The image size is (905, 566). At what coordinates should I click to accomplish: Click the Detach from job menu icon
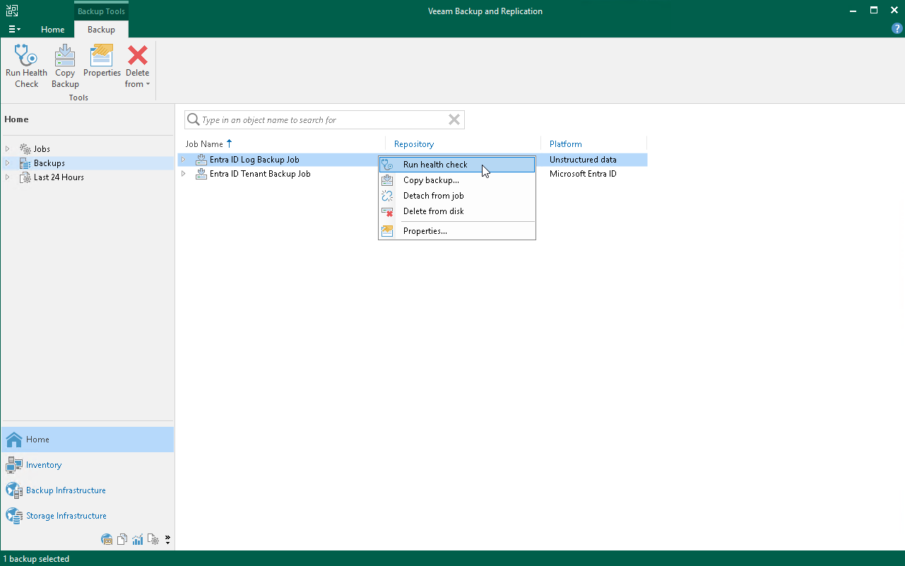[x=387, y=196]
